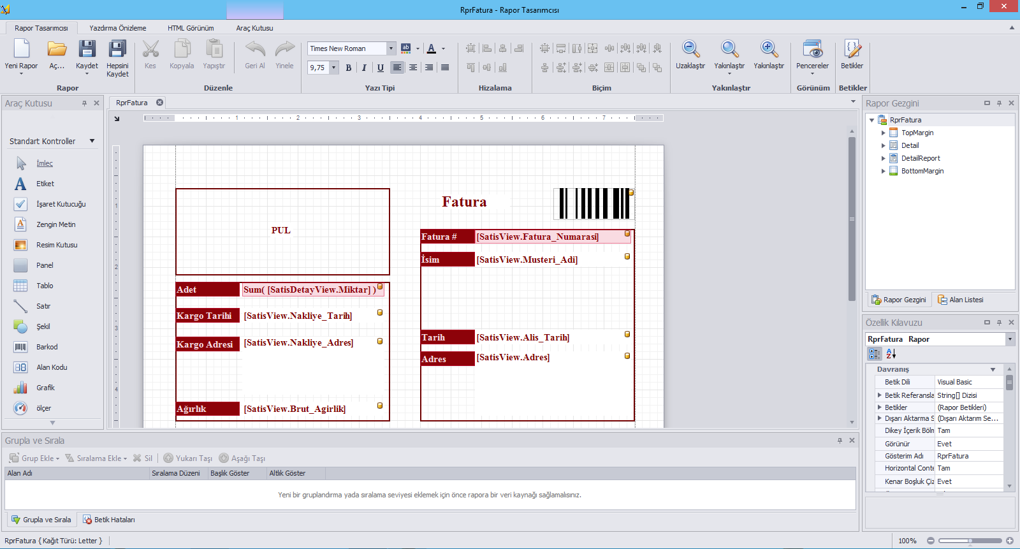Viewport: 1020px width, 549px height.
Task: Collapse the RprFatura root node
Action: [x=871, y=120]
